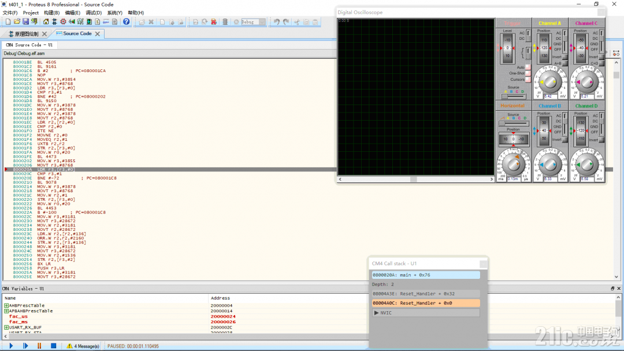Click the Name column header in Variables

pos(10,298)
